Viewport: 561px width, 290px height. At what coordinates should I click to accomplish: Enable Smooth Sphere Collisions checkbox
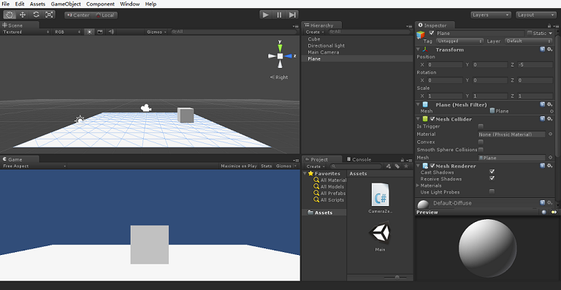481,150
